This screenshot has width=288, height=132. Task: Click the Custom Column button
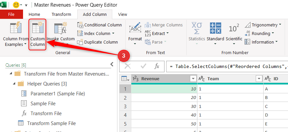38,34
